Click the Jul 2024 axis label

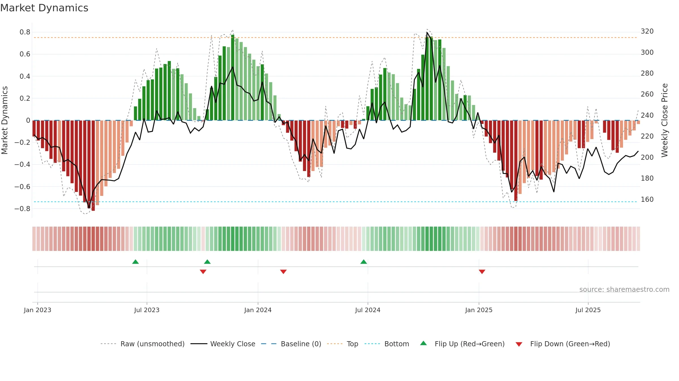click(368, 310)
